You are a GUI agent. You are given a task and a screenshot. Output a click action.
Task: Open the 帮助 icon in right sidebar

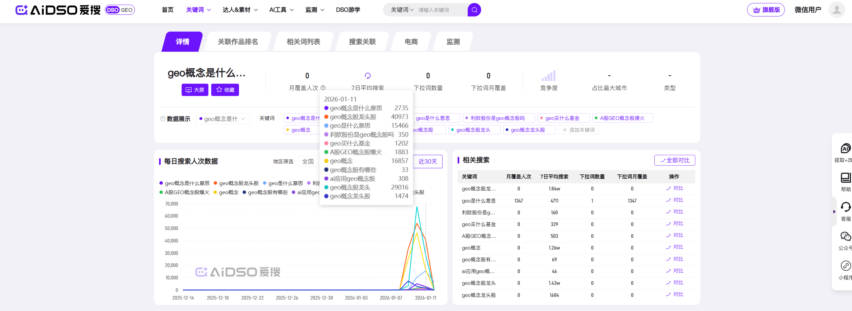pyautogui.click(x=845, y=178)
